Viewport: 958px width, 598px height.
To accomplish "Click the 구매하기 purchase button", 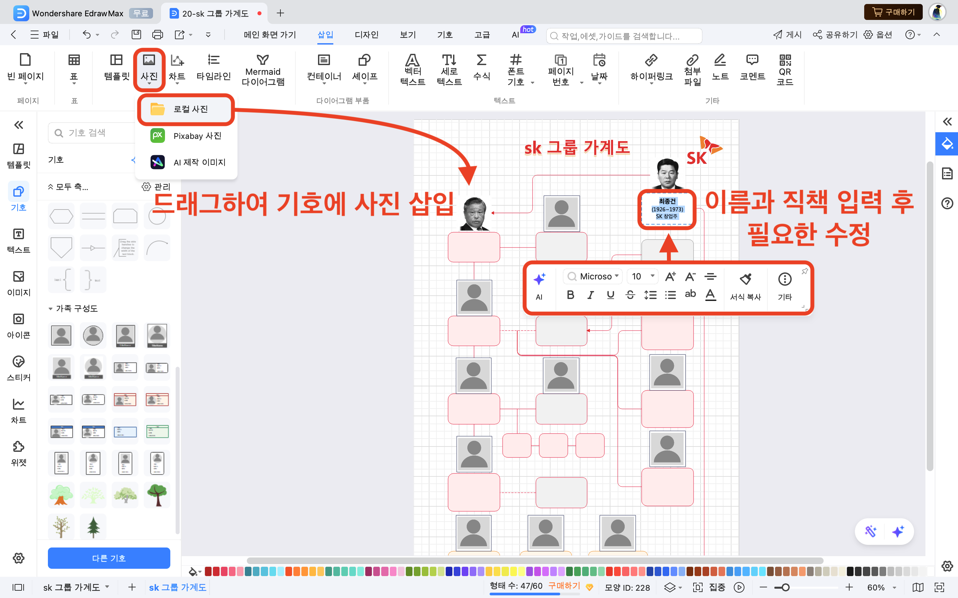I will [893, 13].
